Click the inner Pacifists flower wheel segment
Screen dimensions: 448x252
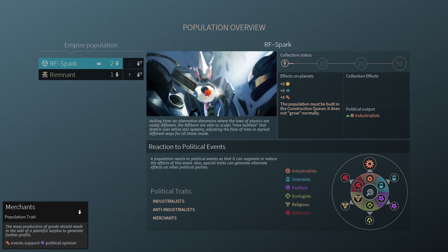(x=381, y=199)
